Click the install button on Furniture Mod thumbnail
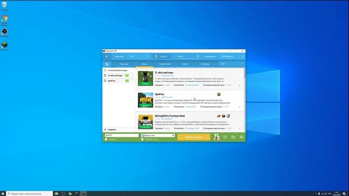This screenshot has width=349, height=196. coord(146,127)
